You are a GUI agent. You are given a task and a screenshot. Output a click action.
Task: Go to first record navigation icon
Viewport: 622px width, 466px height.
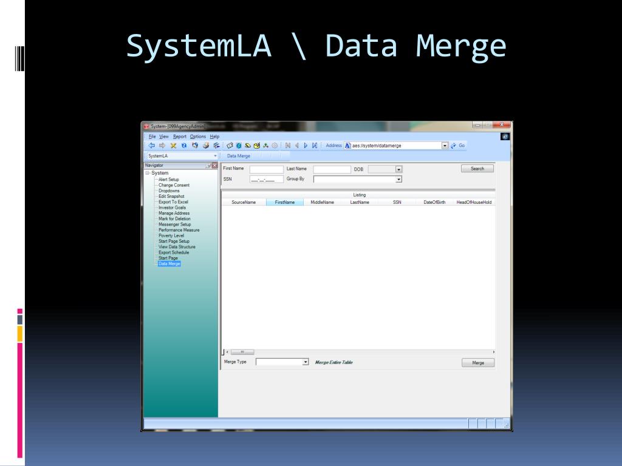point(288,146)
